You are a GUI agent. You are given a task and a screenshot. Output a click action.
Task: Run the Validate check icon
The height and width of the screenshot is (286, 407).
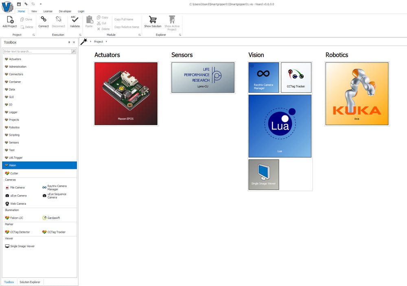click(x=75, y=19)
